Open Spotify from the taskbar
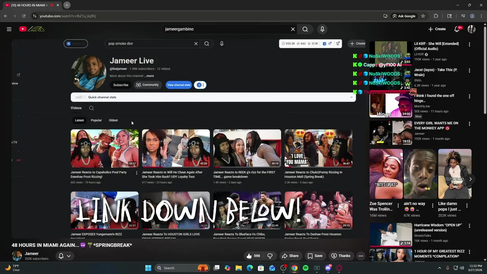This screenshot has height=274, width=487. (x=306, y=268)
